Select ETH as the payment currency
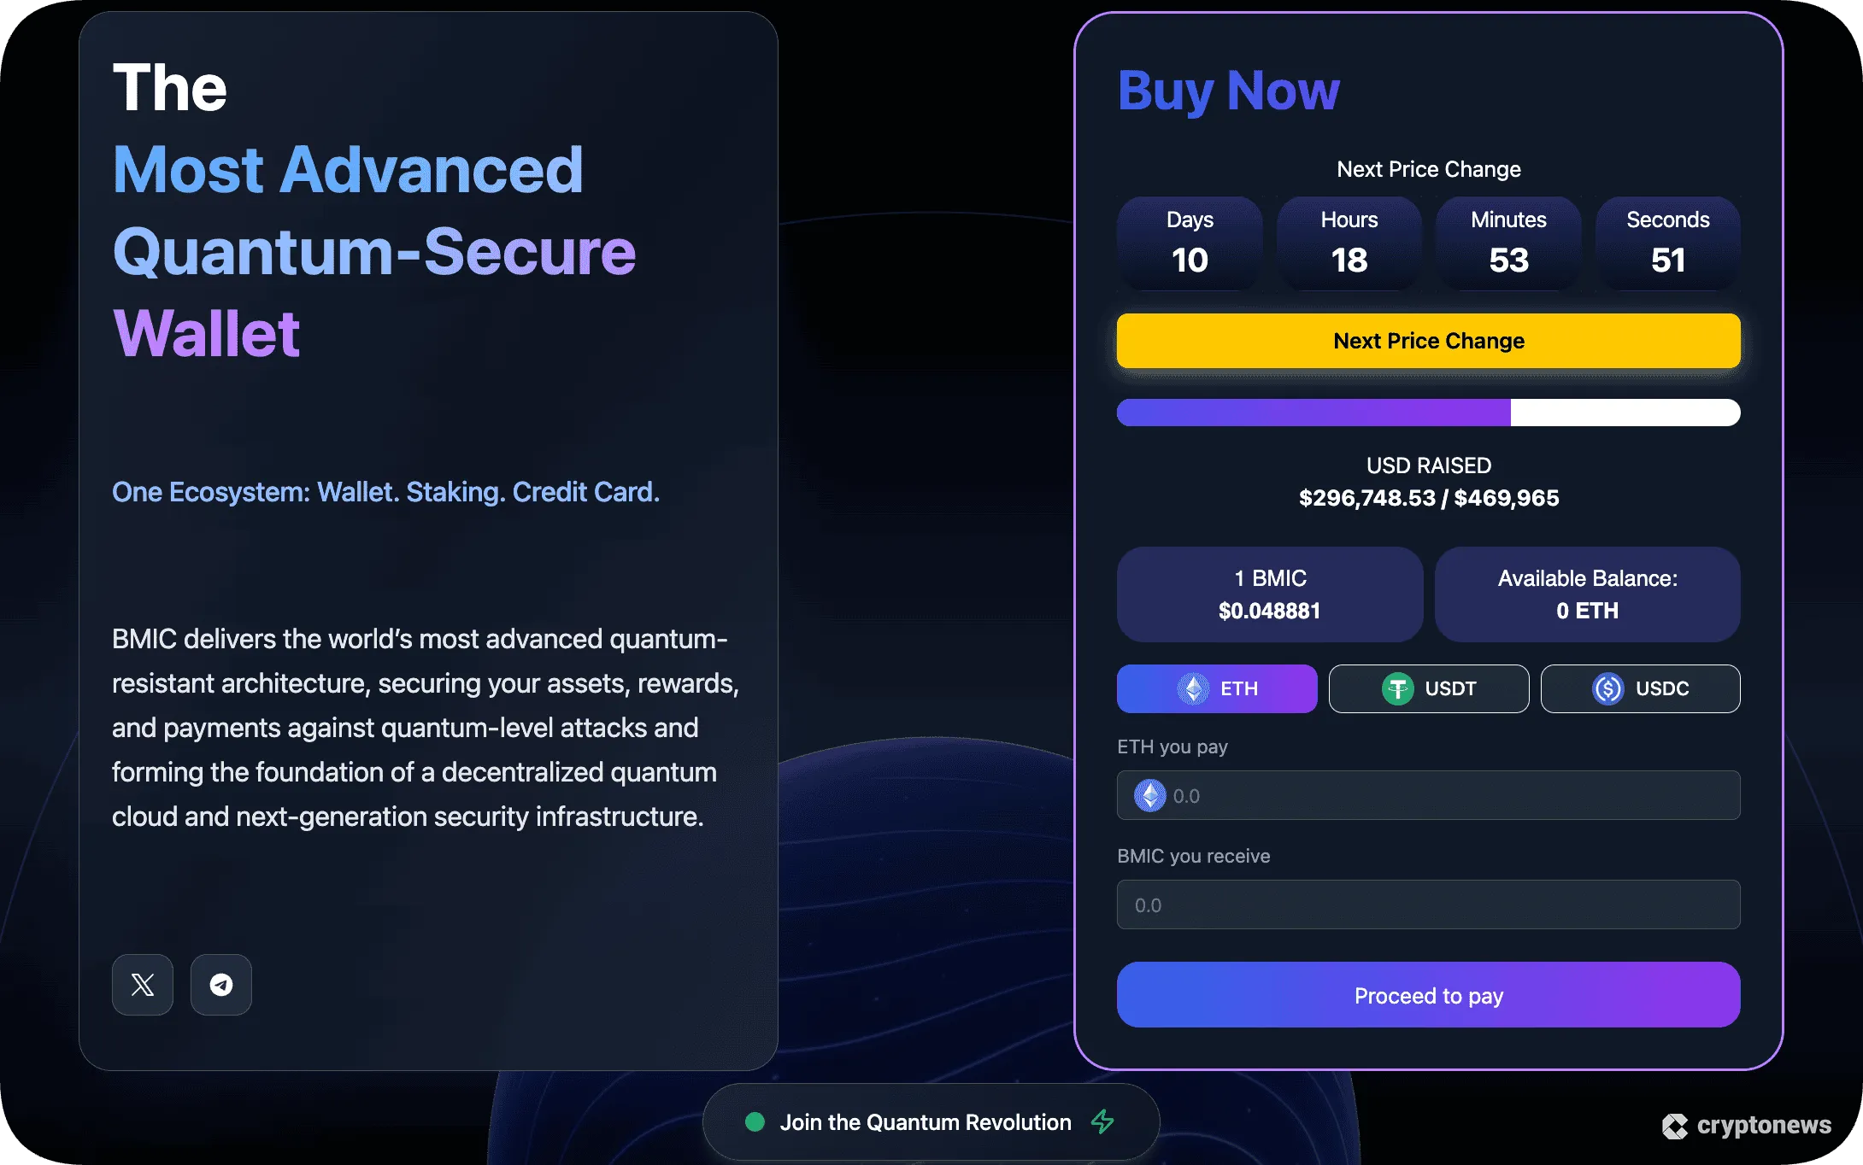Screen dimensions: 1863x1165 click(x=1217, y=688)
